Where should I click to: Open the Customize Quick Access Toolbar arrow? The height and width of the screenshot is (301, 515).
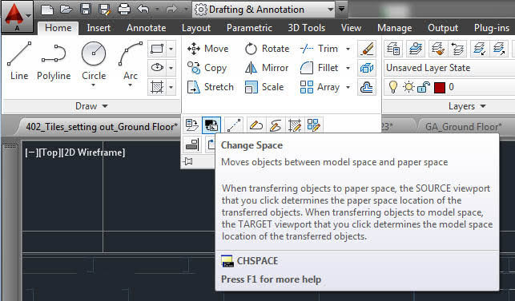(341, 9)
